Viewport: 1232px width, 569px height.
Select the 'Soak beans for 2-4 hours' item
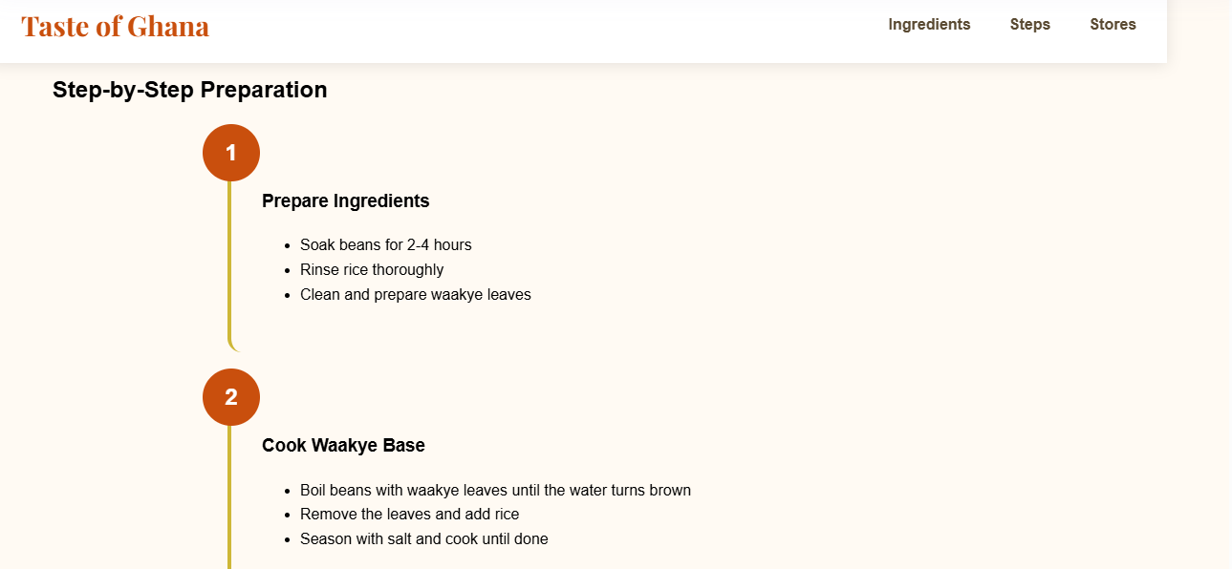coord(386,244)
